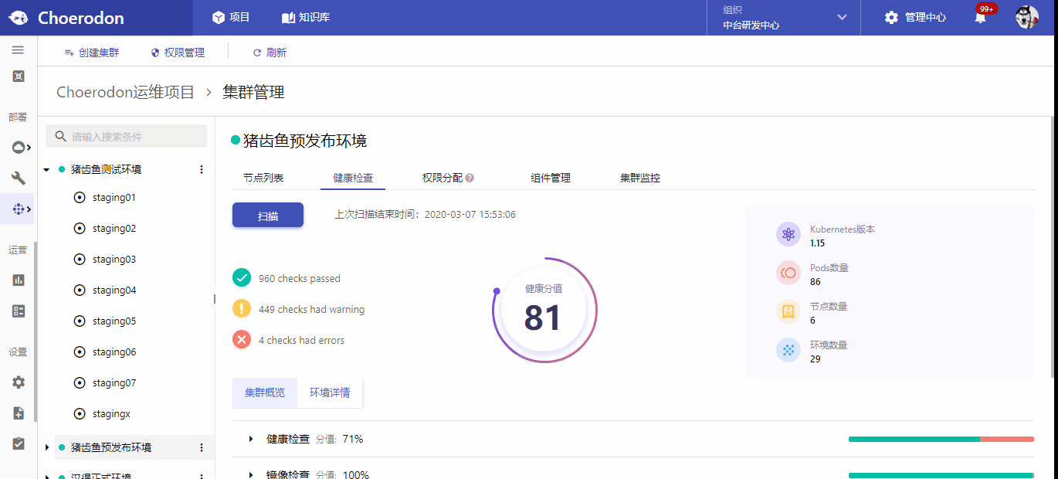Click the green checks passed icon
The width and height of the screenshot is (1058, 479).
pos(242,277)
